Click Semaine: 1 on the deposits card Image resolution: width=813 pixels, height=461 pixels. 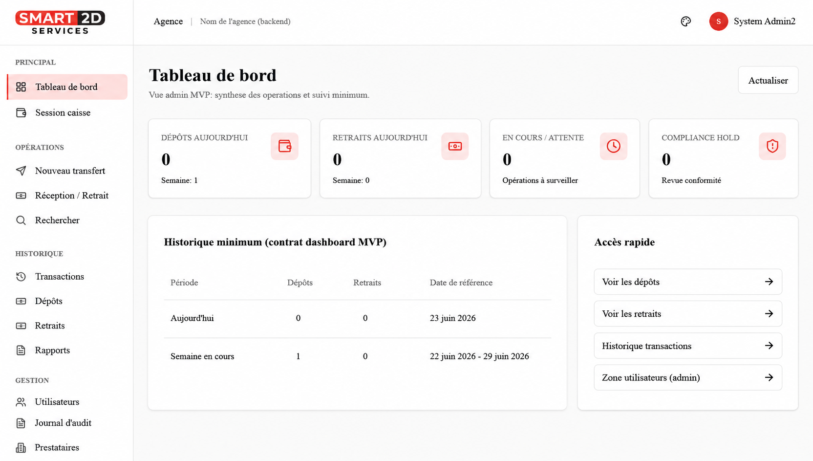click(179, 180)
